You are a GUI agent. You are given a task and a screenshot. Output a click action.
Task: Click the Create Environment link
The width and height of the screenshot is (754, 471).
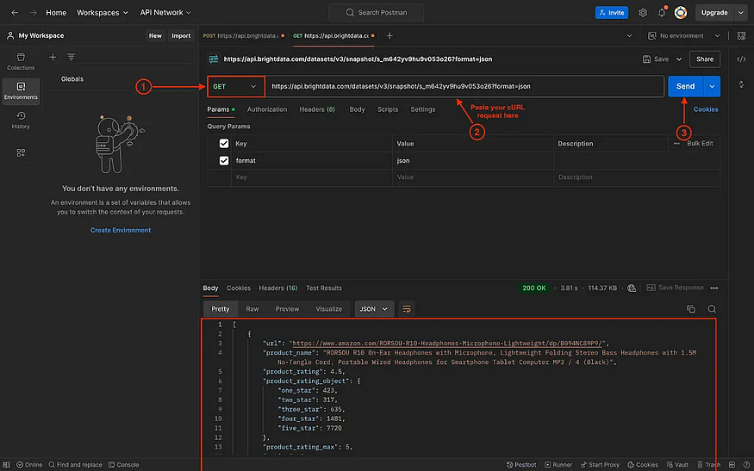[121, 230]
